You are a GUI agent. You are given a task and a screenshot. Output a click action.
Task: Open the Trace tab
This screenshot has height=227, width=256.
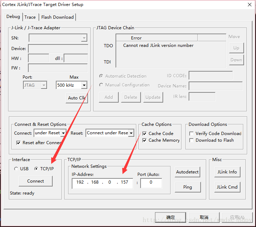(30, 17)
